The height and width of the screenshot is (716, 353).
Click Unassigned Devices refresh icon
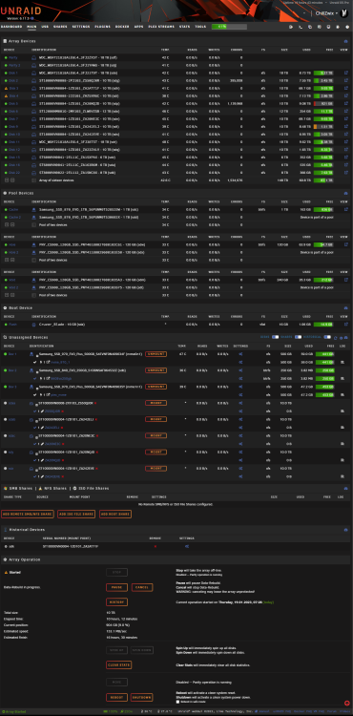pos(336,337)
